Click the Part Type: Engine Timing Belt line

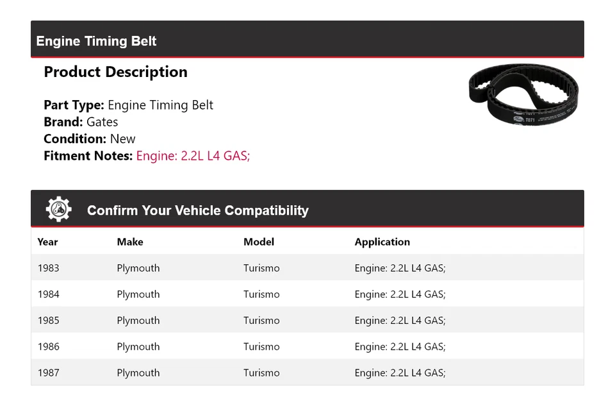128,105
